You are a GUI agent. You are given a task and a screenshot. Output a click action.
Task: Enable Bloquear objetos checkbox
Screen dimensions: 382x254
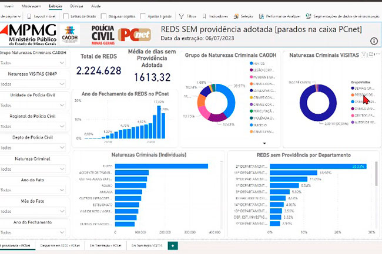[103, 16]
